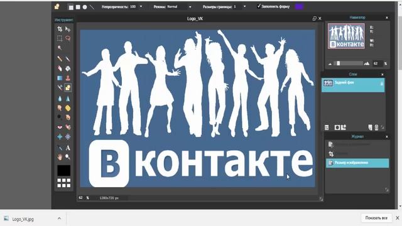Open the purple fill color swatch
This screenshot has width=402, height=226.
(299, 7)
